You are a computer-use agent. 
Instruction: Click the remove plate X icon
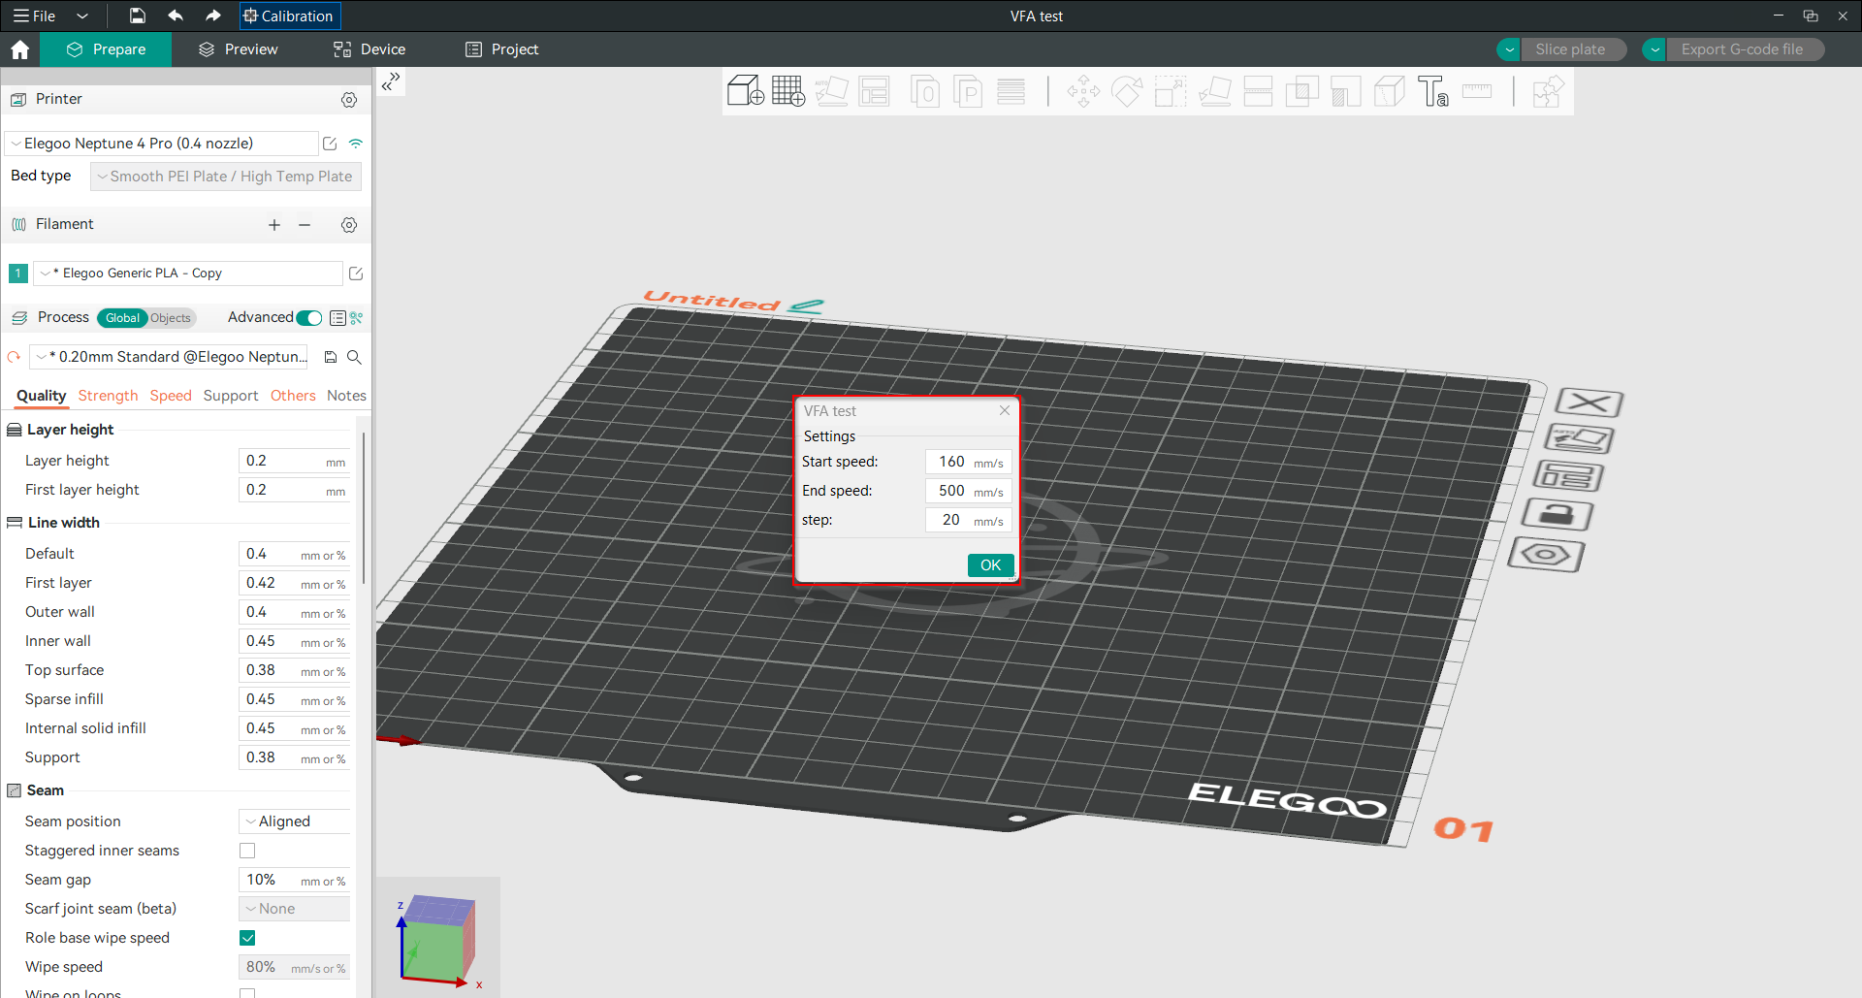coord(1589,402)
